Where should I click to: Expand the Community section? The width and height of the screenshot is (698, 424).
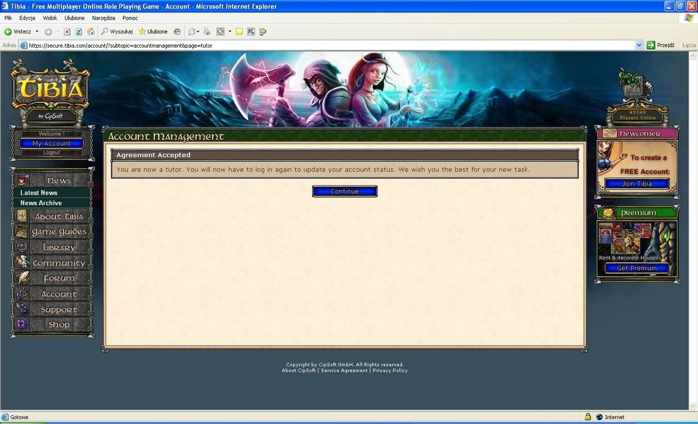(52, 262)
